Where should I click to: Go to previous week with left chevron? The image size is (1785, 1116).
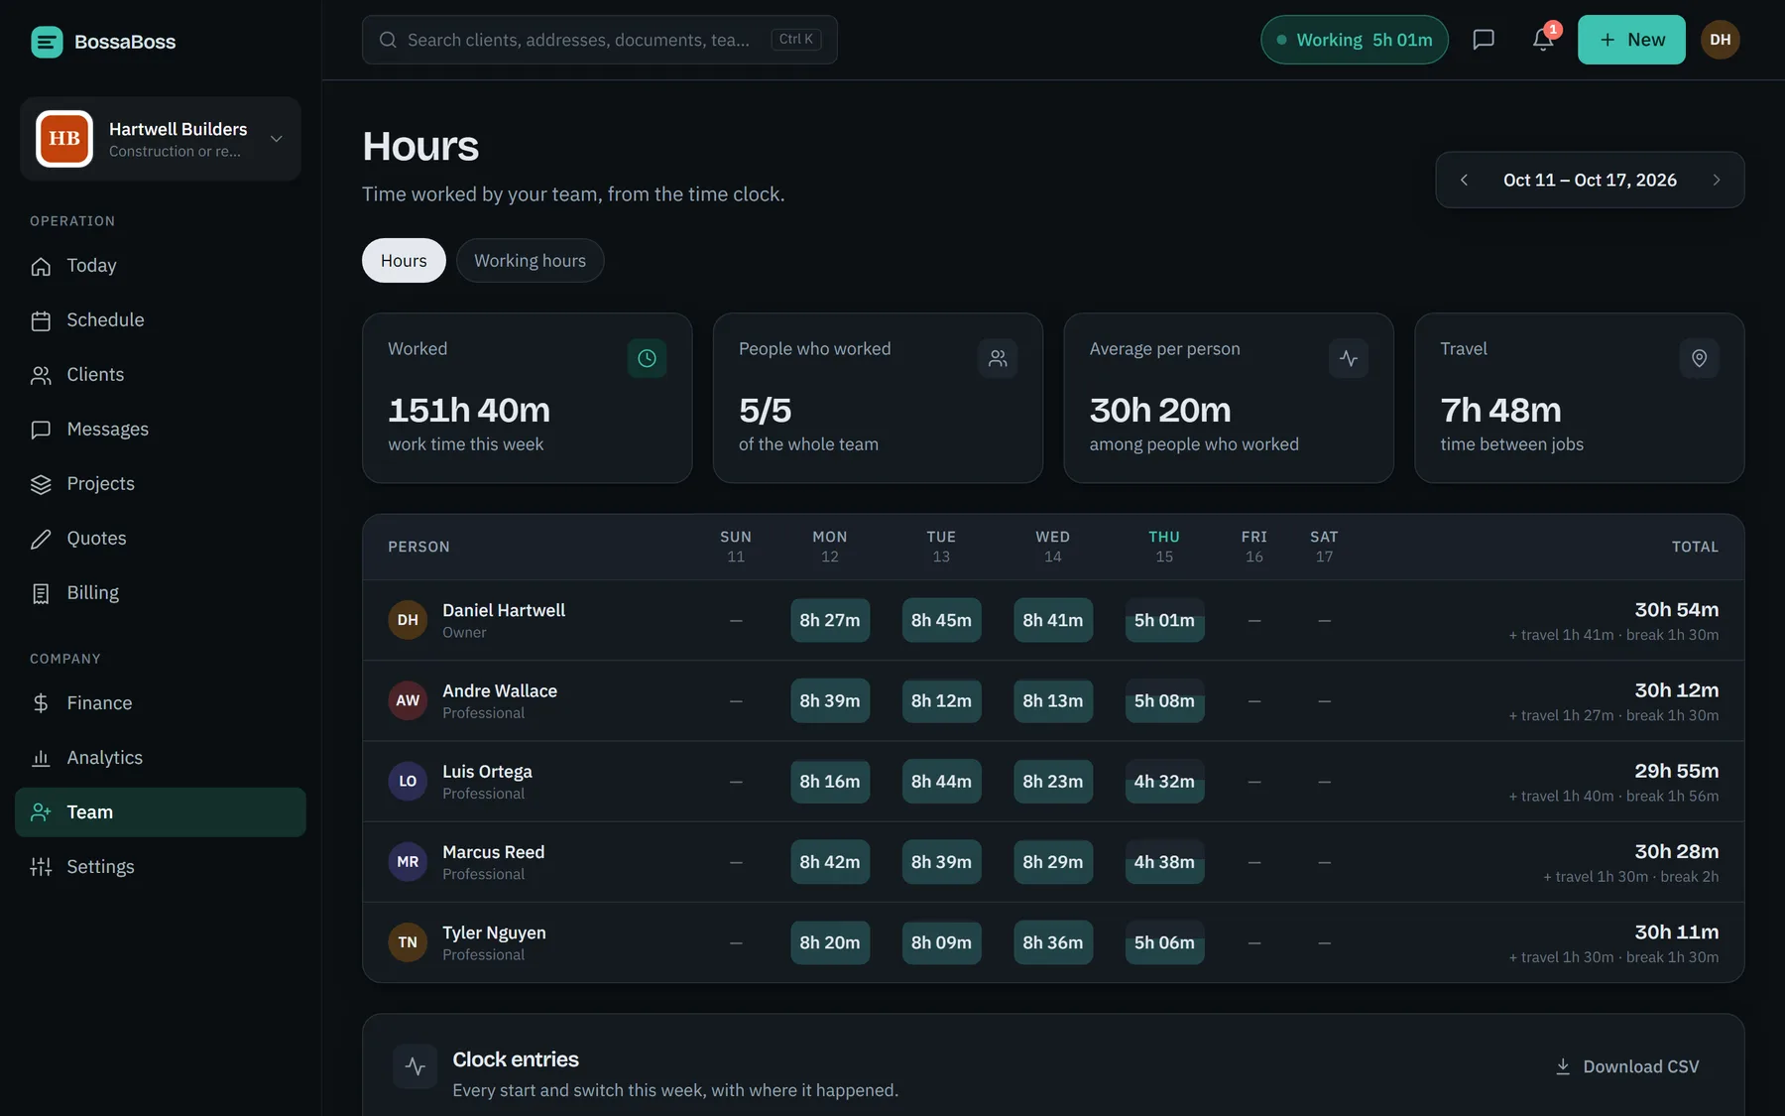pyautogui.click(x=1464, y=180)
